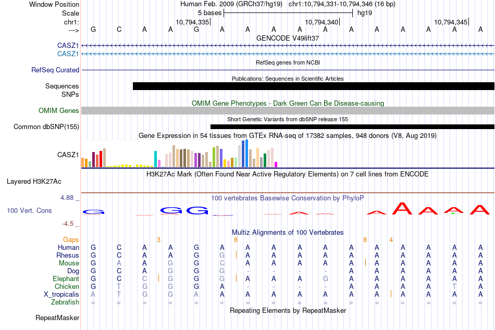Image resolution: width=495 pixels, height=330 pixels.
Task: Click the CASZ1 label beside the GTEx bar chart
Action: [x=68, y=155]
